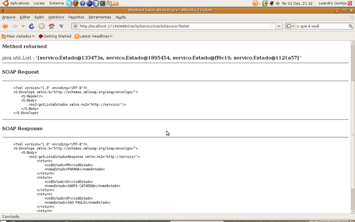Screen dimensions: 355x222
Task: Click the 'Concluído' status bar text
Action: (x=11, y=216)
